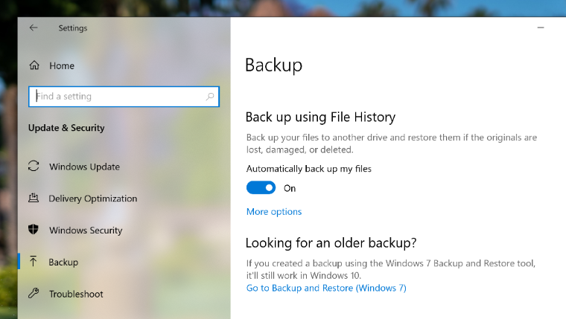Click the Troubleshoot wrench icon
This screenshot has height=319, width=566.
coord(34,293)
